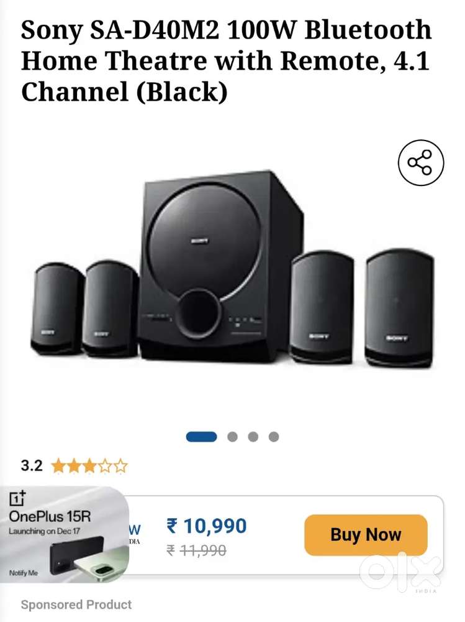Go to the second image dot

click(x=232, y=437)
